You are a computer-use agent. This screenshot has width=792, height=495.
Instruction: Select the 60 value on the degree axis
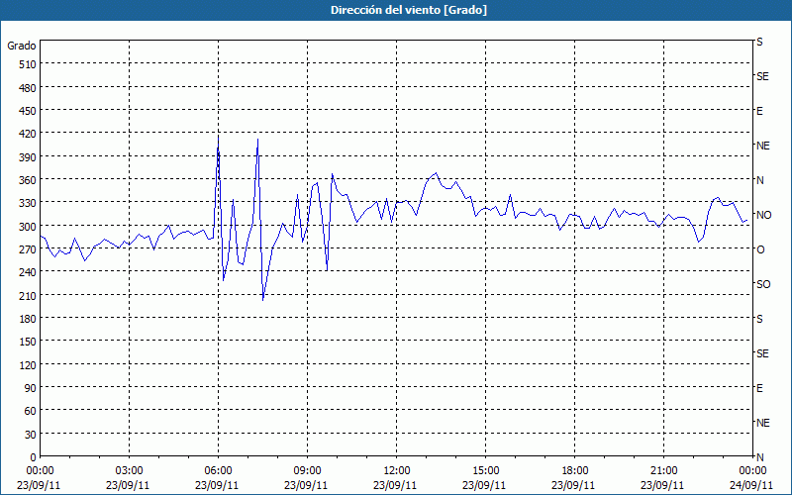tap(31, 411)
